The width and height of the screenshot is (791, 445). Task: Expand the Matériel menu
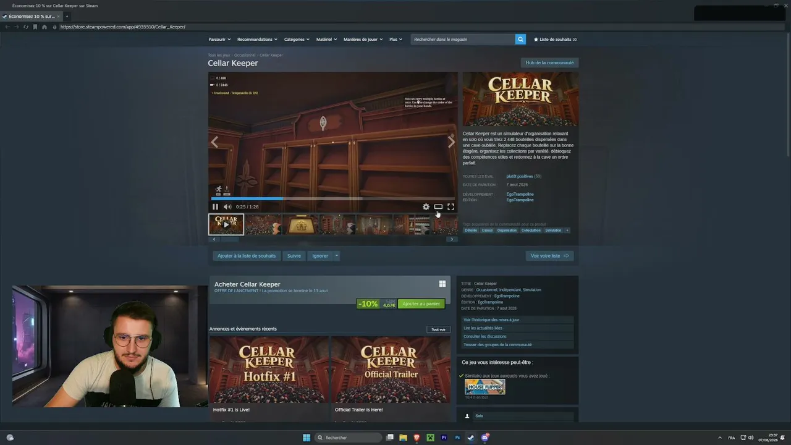pyautogui.click(x=326, y=40)
